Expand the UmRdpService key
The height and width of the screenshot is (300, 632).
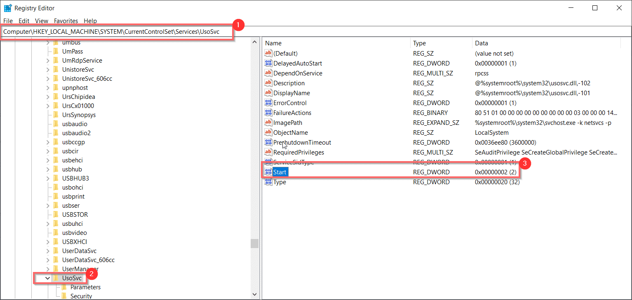pyautogui.click(x=47, y=61)
